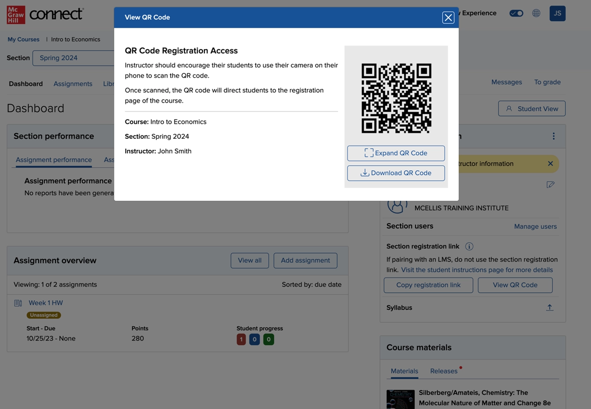591x409 pixels.
Task: Click the Add assignment button
Action: click(x=305, y=261)
